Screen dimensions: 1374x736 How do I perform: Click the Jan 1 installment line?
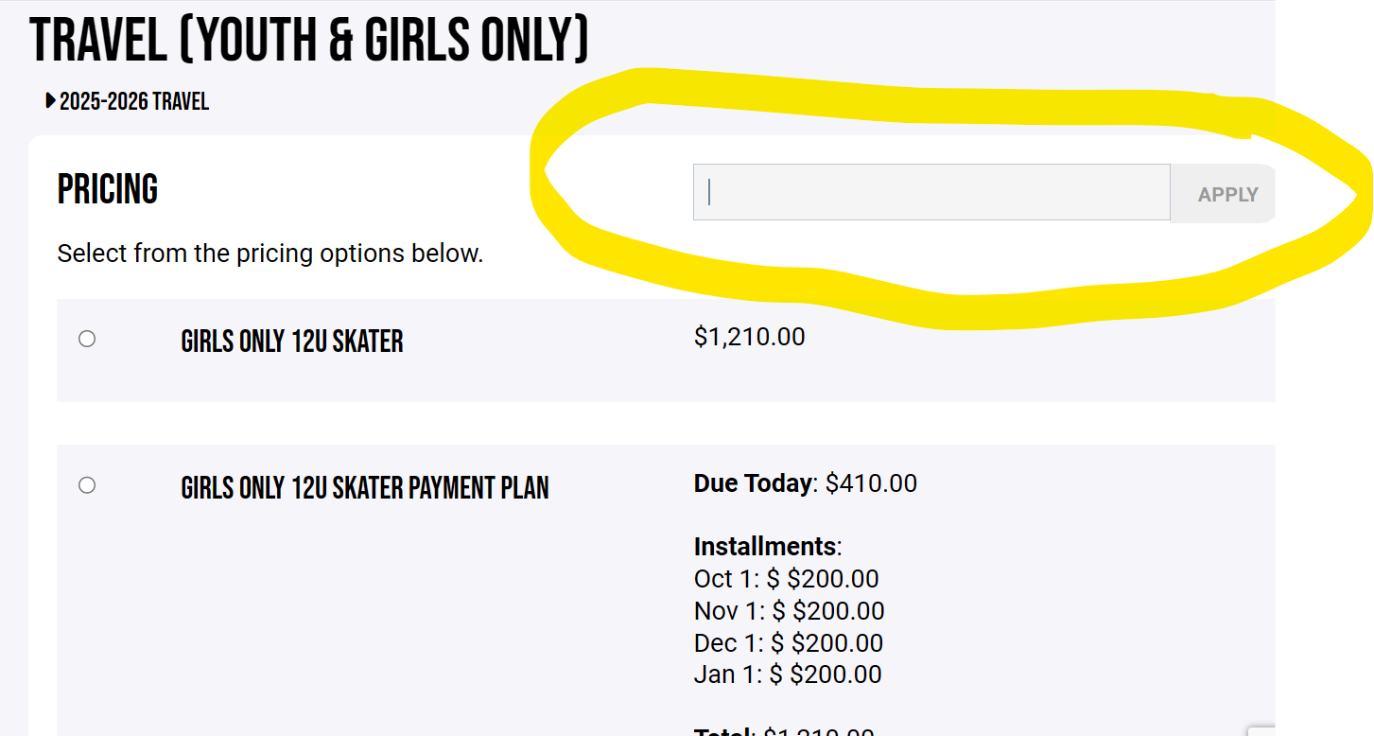[787, 675]
